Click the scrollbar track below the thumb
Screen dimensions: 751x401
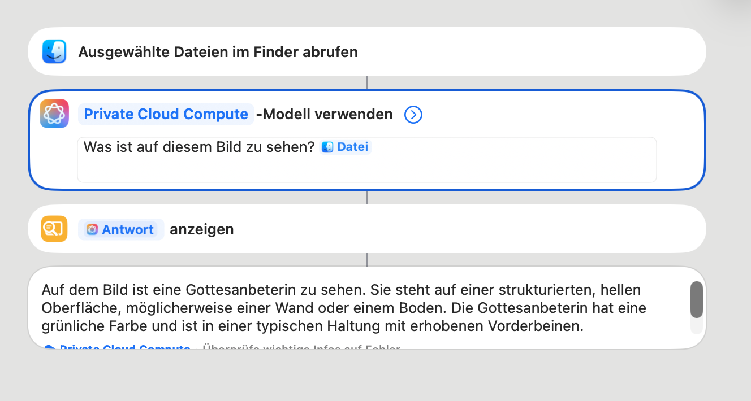tap(697, 326)
